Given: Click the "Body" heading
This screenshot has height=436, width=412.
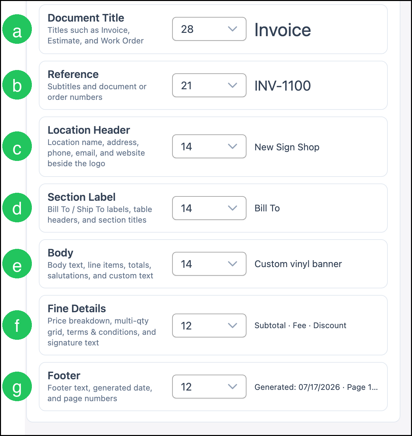Looking at the screenshot, I should (60, 253).
